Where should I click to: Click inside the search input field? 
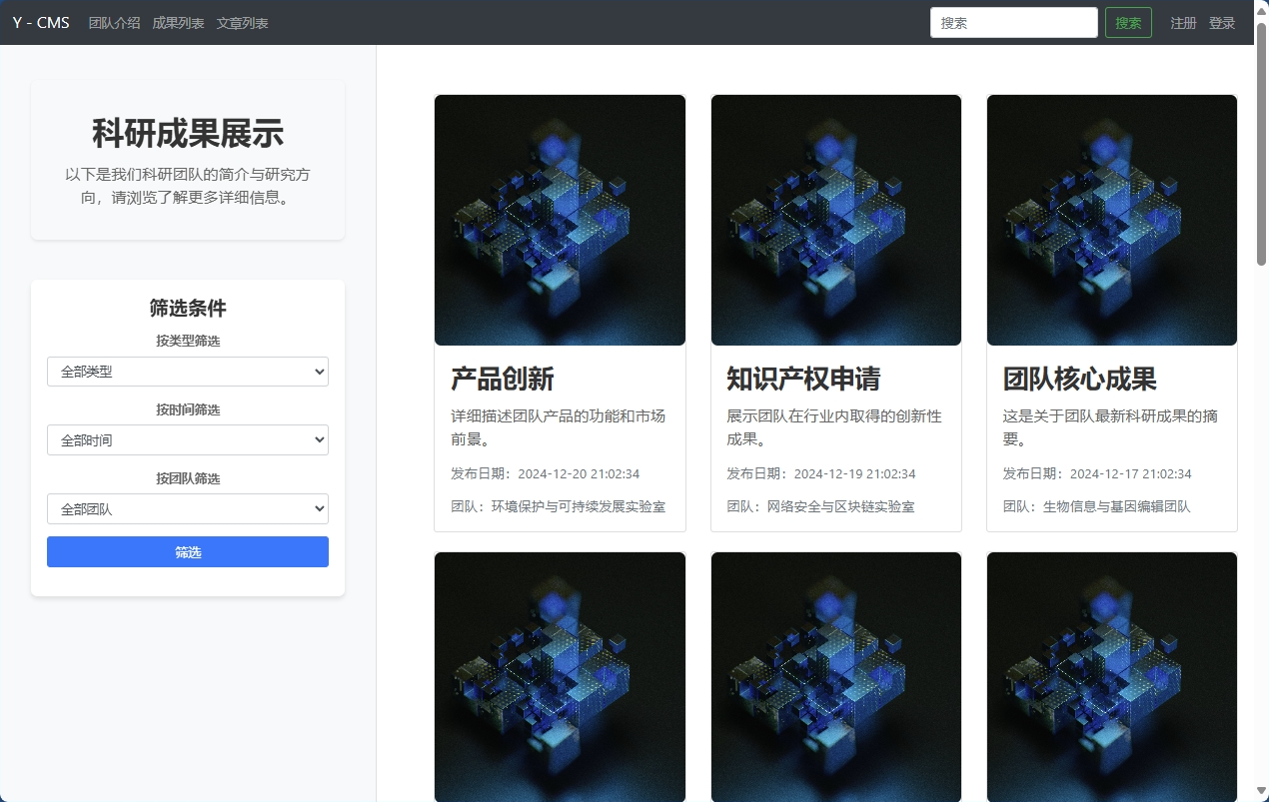[1013, 22]
